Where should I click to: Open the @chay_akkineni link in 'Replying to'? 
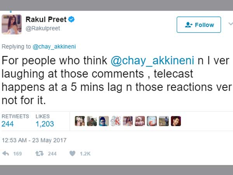coord(54,47)
